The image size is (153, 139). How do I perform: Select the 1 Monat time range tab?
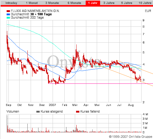point(32,3)
